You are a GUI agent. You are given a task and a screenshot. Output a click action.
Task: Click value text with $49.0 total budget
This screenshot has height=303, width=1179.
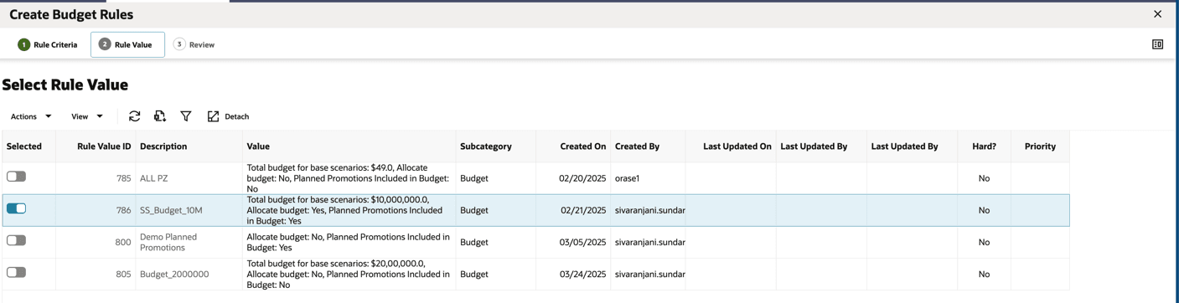tap(348, 178)
